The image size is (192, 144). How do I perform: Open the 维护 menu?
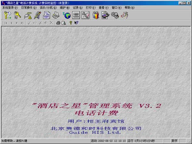tap(65, 8)
